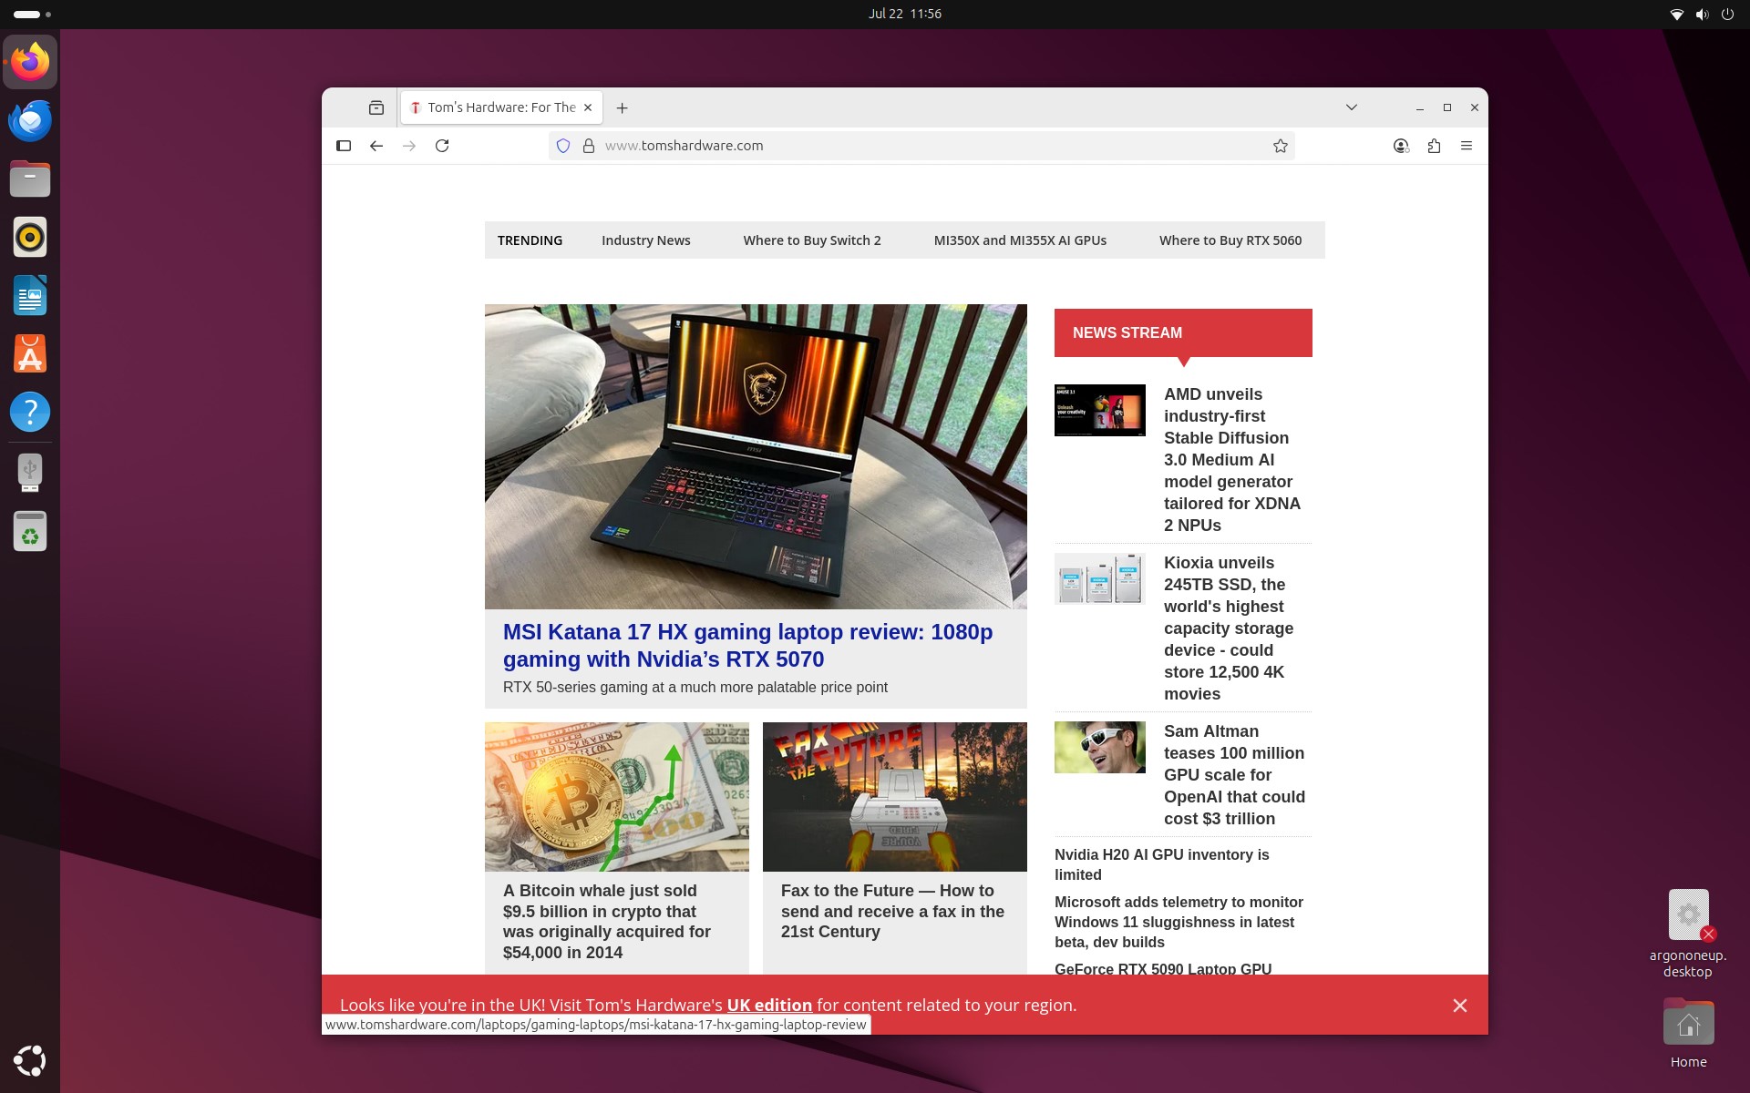Open Where to Buy RTX 5060
This screenshot has height=1093, width=1750.
[x=1230, y=240]
